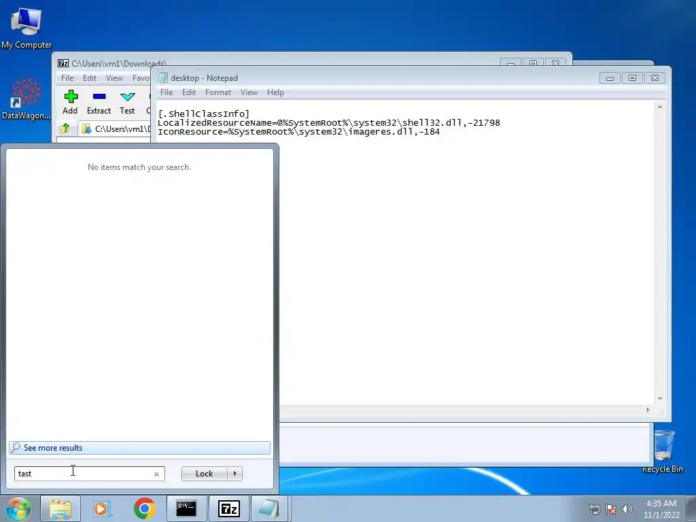Open the DataWagon desktop shortcut
This screenshot has width=696, height=522.
(x=27, y=99)
